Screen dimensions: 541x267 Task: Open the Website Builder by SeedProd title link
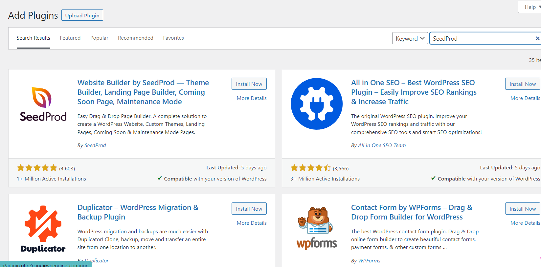click(x=143, y=92)
